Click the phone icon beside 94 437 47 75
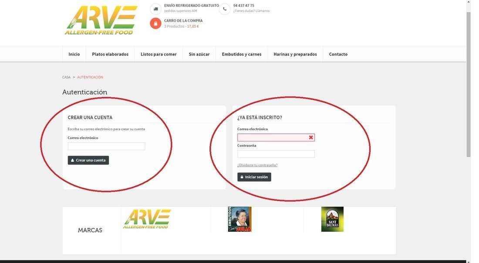479x263 pixels. [x=225, y=9]
